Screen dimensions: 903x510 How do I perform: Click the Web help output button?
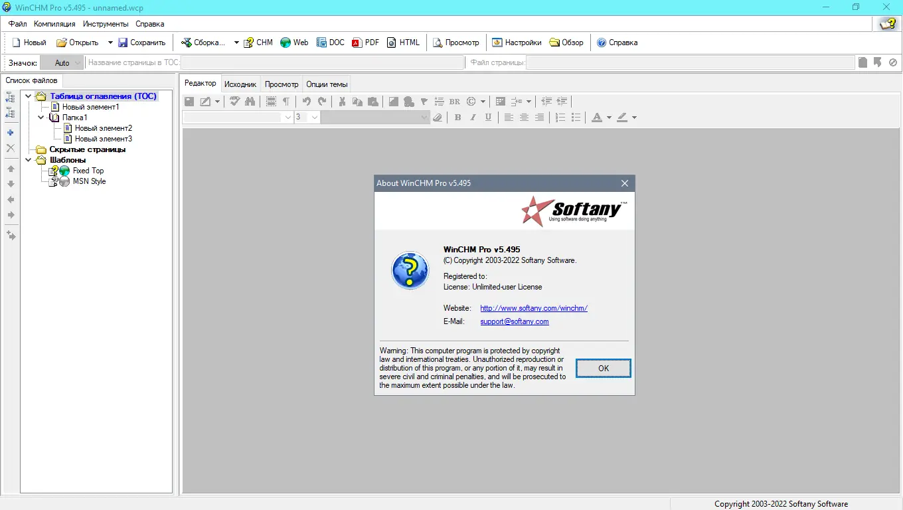click(x=294, y=42)
